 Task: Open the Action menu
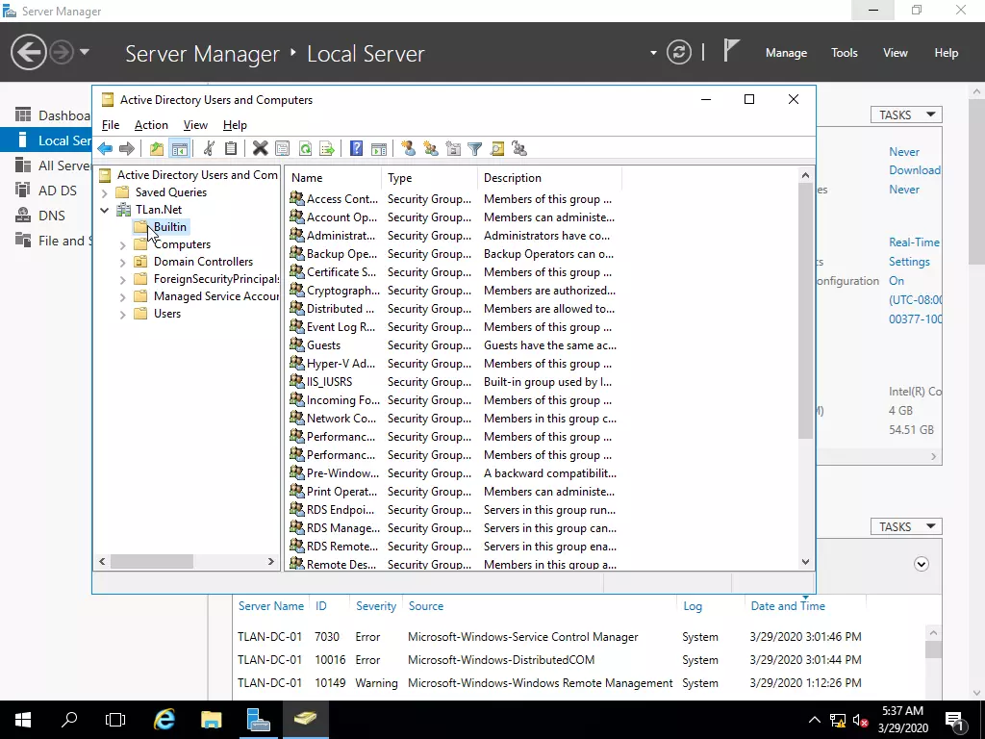pos(151,125)
